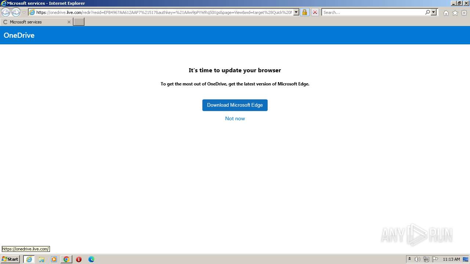
Task: Click the 'It's time to update your browser' heading
Action: [235, 70]
